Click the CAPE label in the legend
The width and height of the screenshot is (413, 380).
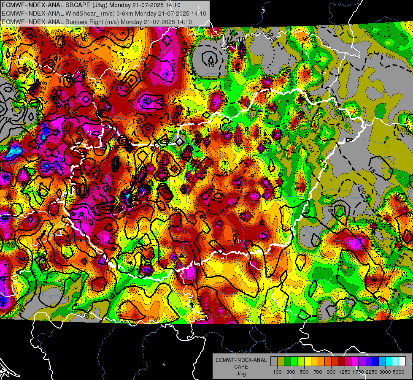point(241,367)
